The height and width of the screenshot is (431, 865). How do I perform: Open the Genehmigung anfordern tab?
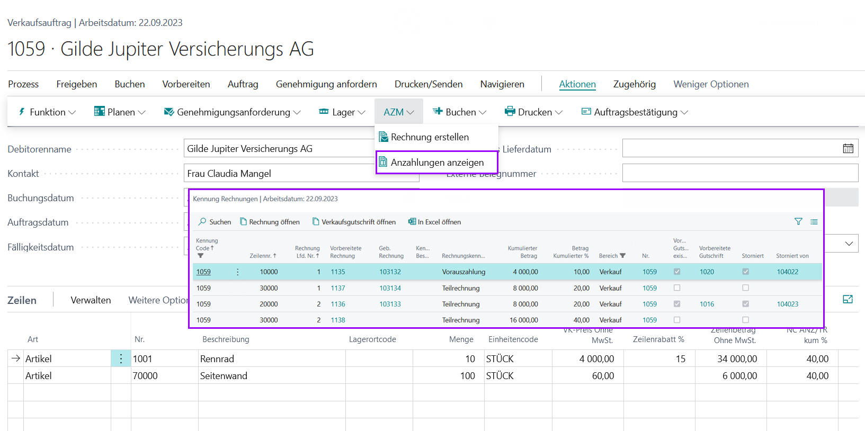[x=326, y=84]
